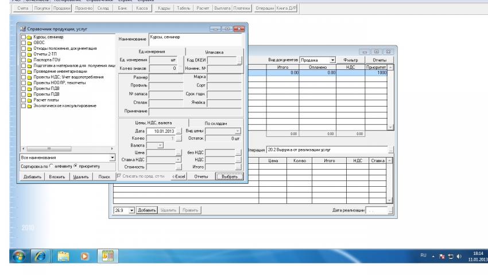This screenshot has width=488, height=275.
Task: Expand the 26.9 account dropdown
Action: pos(131,211)
